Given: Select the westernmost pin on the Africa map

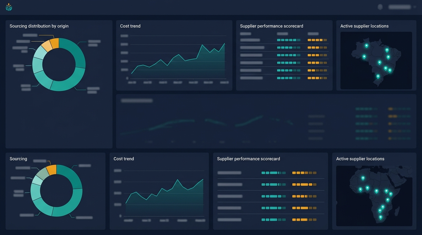Looking at the screenshot, I should coord(360,189).
